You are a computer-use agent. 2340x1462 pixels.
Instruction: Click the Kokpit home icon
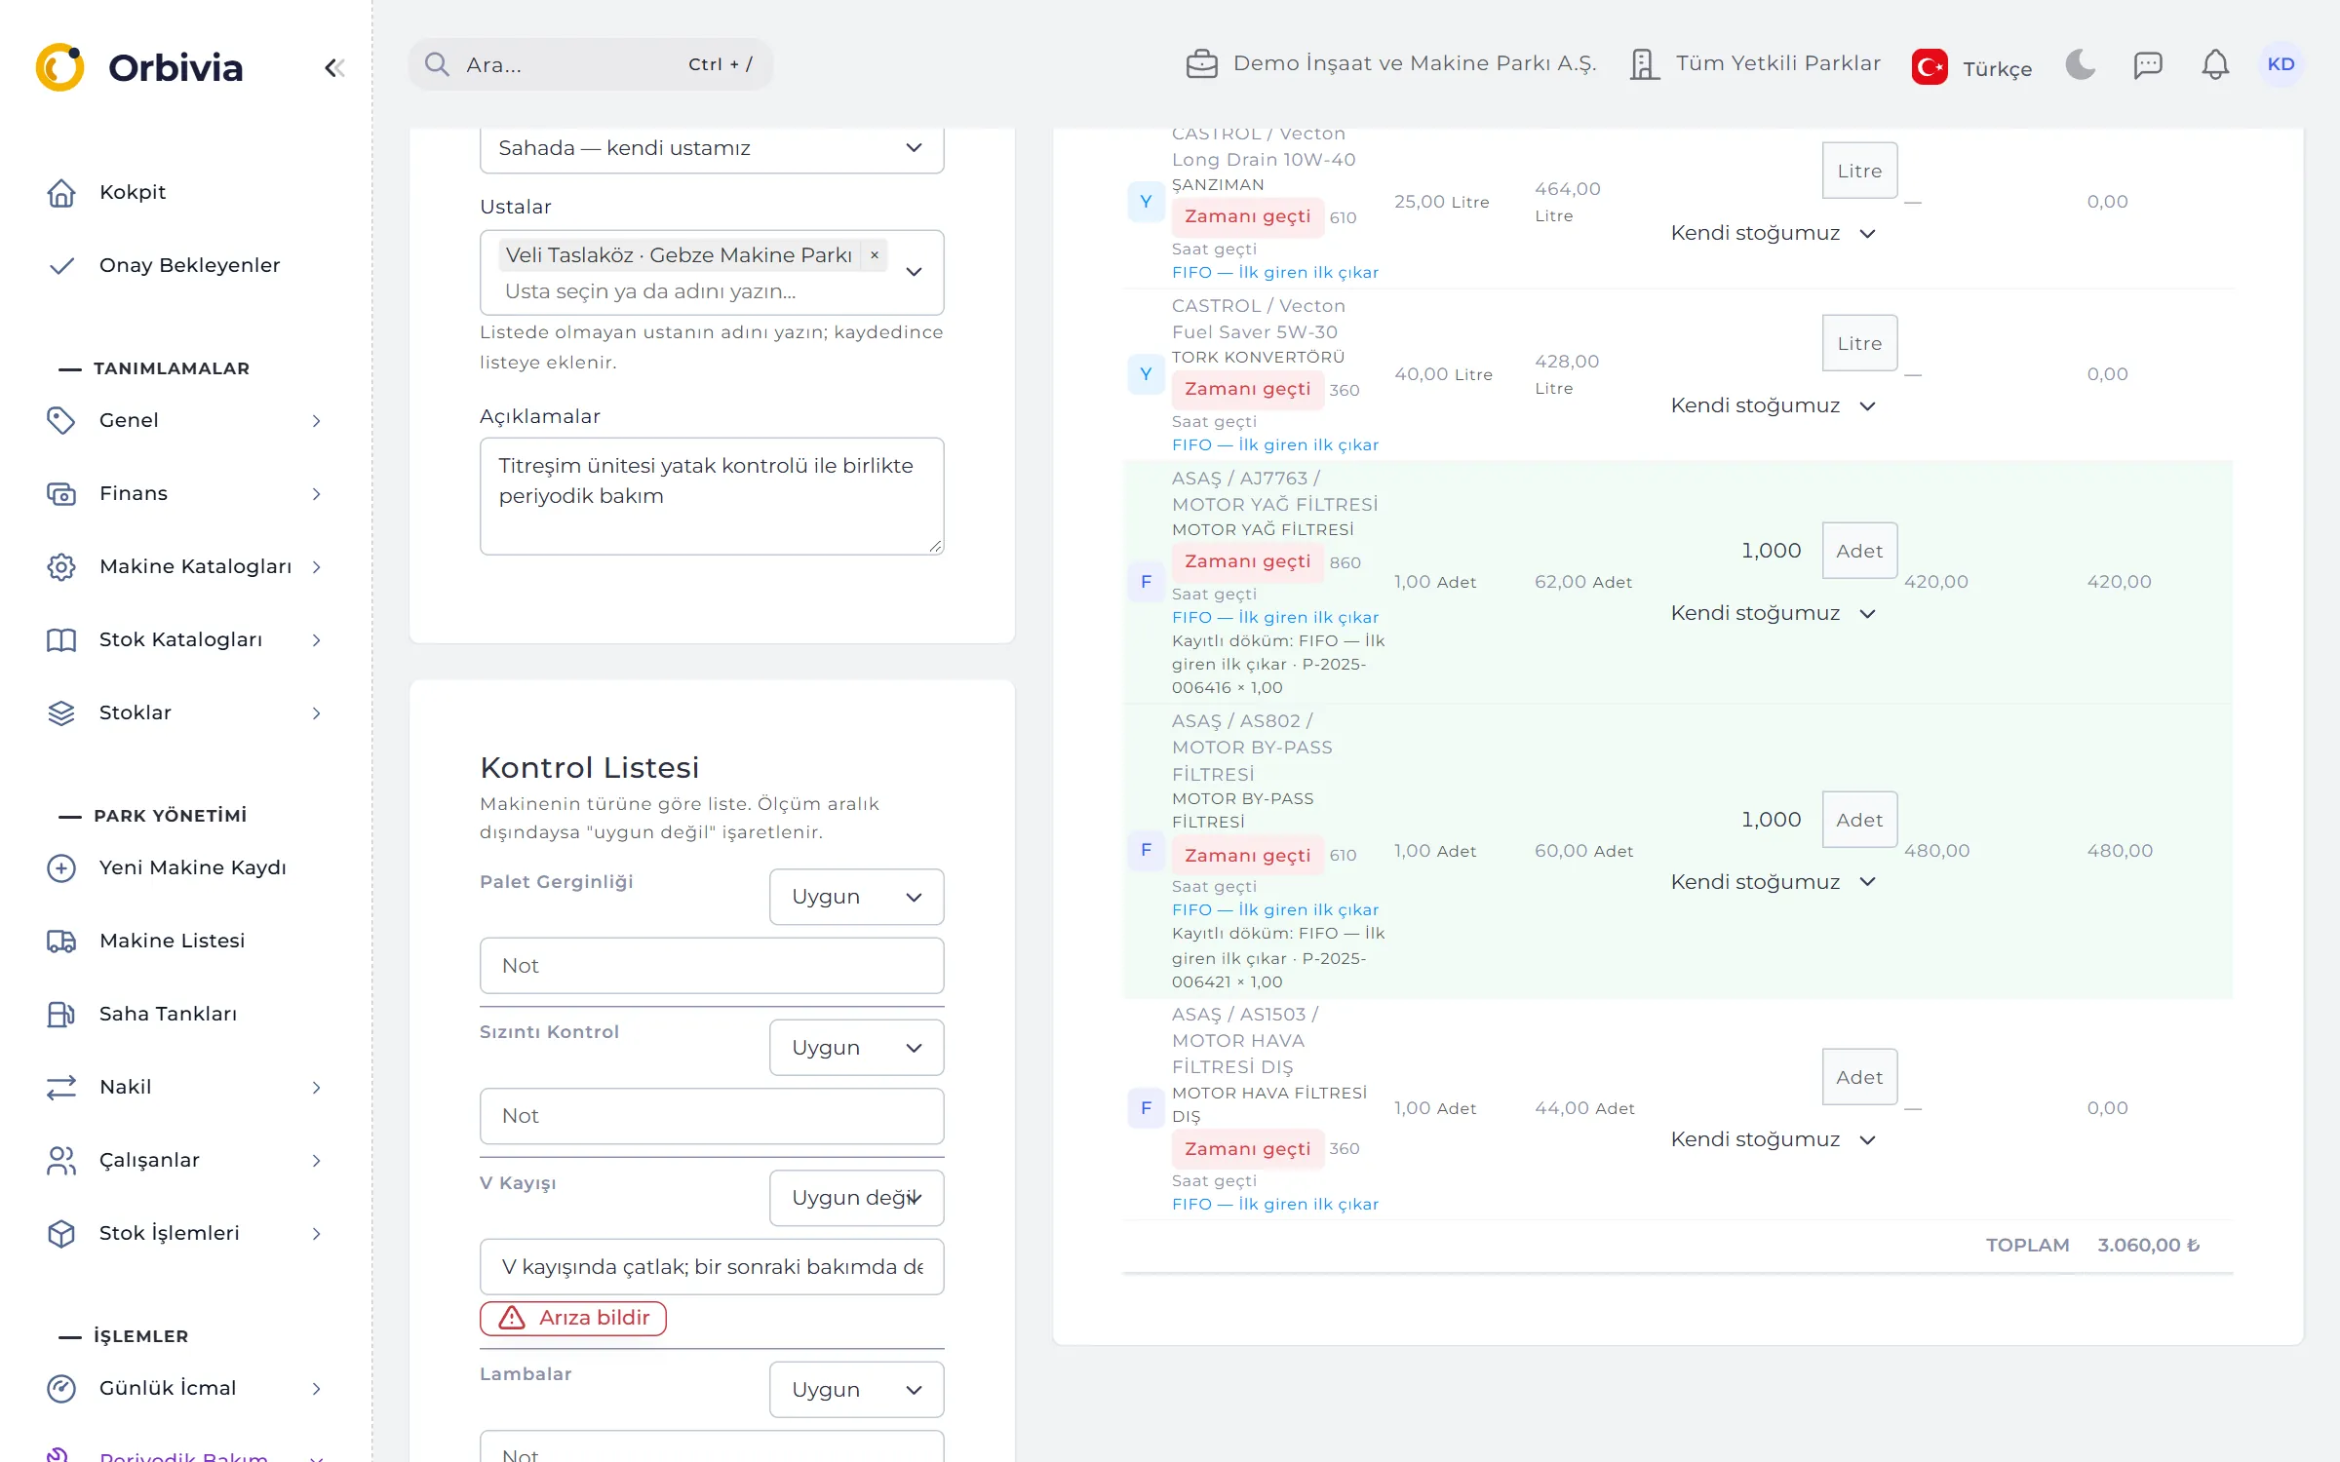[61, 192]
